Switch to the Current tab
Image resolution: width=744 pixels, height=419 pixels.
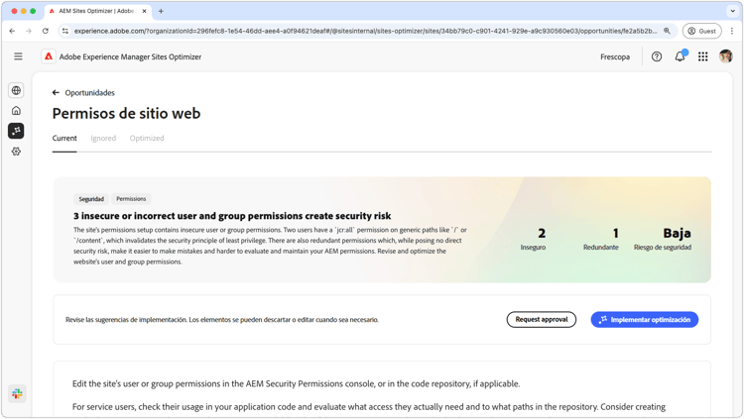[x=64, y=138]
